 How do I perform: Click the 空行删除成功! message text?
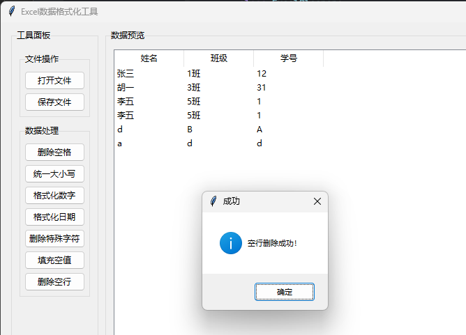(x=272, y=243)
